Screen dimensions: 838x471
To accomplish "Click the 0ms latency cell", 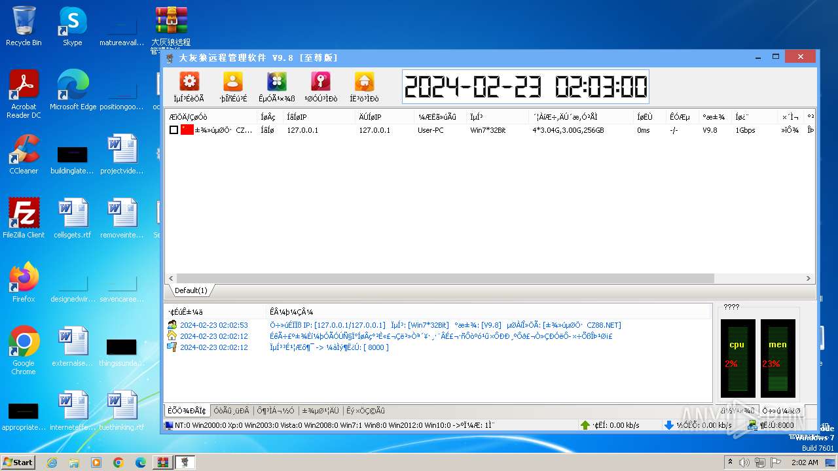I will tap(644, 130).
